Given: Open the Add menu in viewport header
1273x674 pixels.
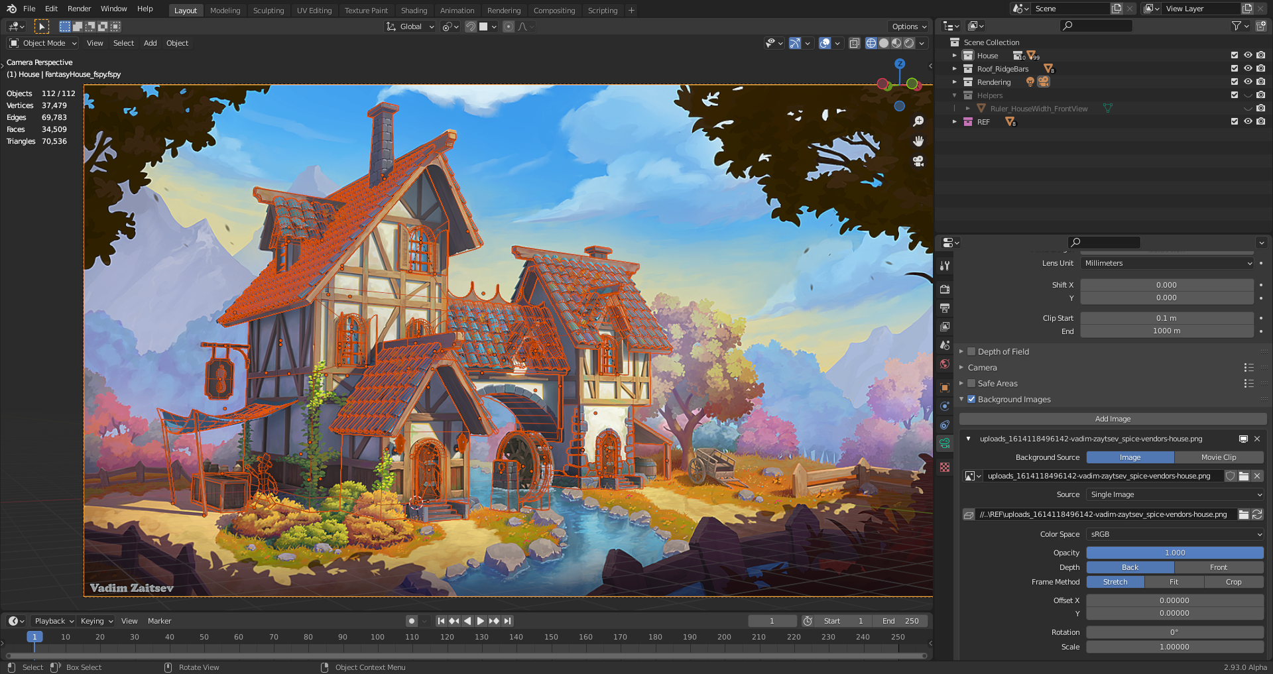Looking at the screenshot, I should click(x=151, y=43).
